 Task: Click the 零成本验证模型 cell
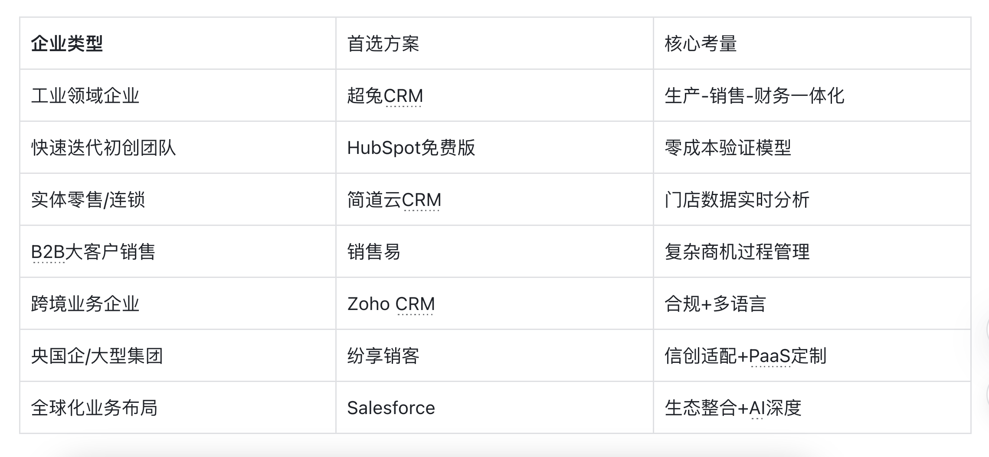(x=728, y=148)
